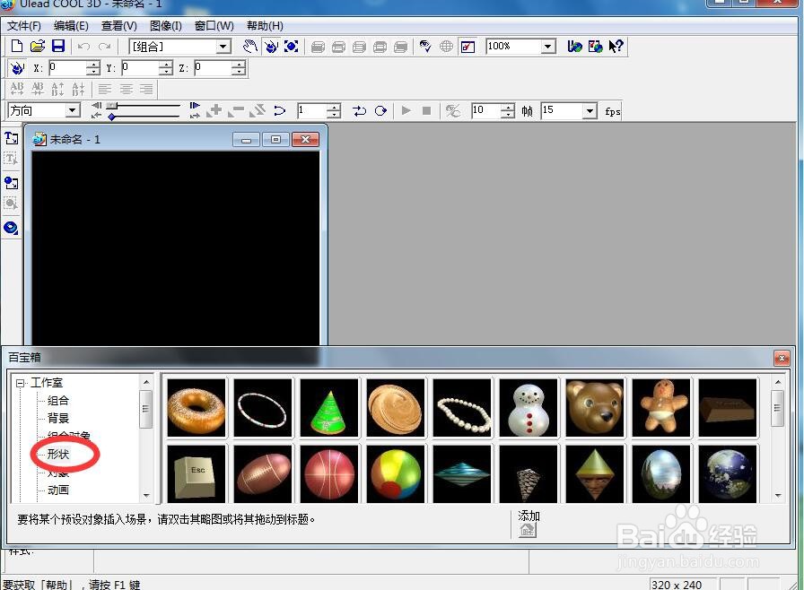Click the New document icon

tap(17, 46)
